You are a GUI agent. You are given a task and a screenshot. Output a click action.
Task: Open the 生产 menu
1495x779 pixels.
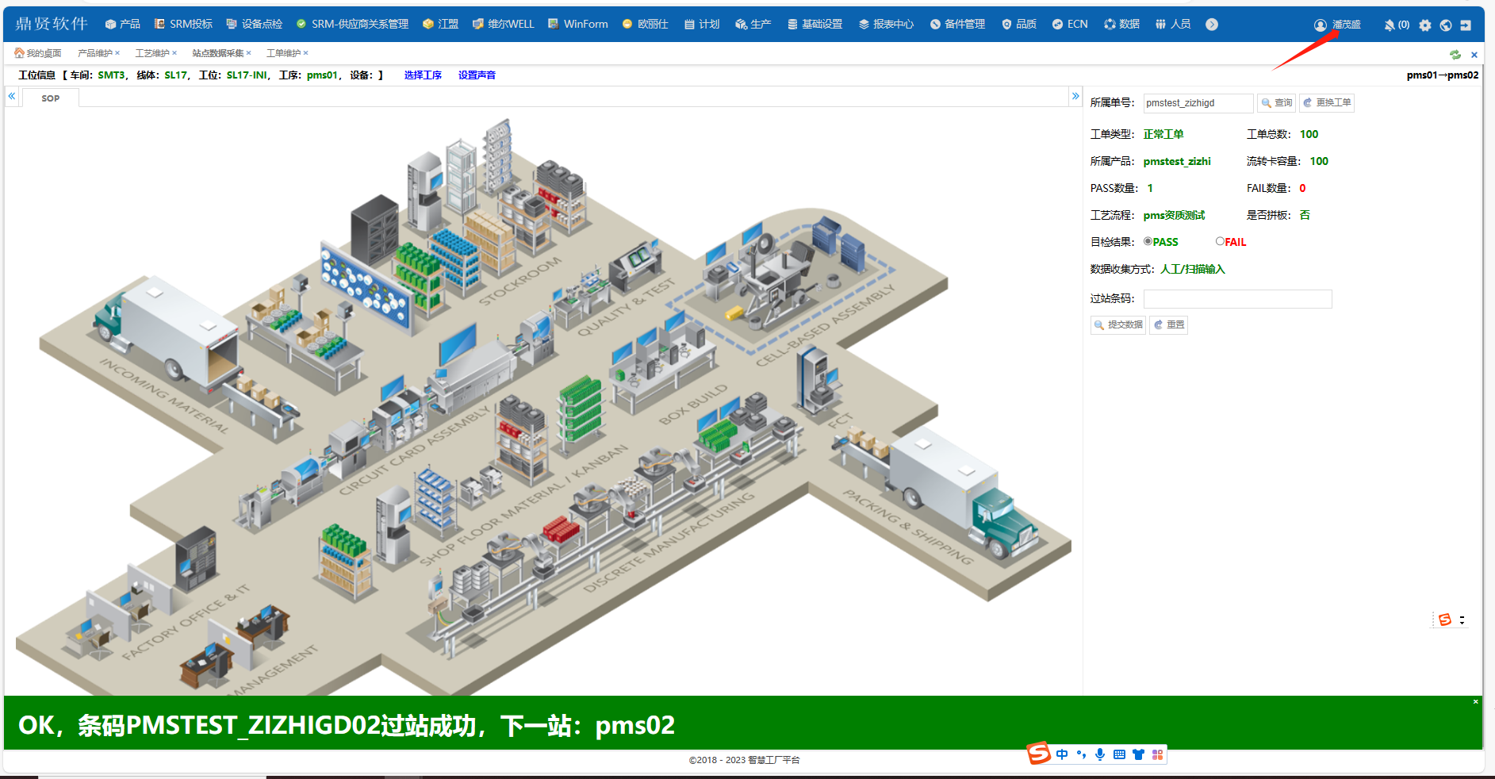tap(753, 25)
